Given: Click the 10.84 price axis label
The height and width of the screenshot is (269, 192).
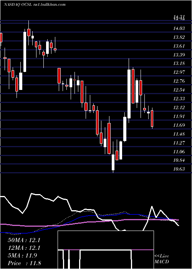Looking at the screenshot, I should coord(179,160).
